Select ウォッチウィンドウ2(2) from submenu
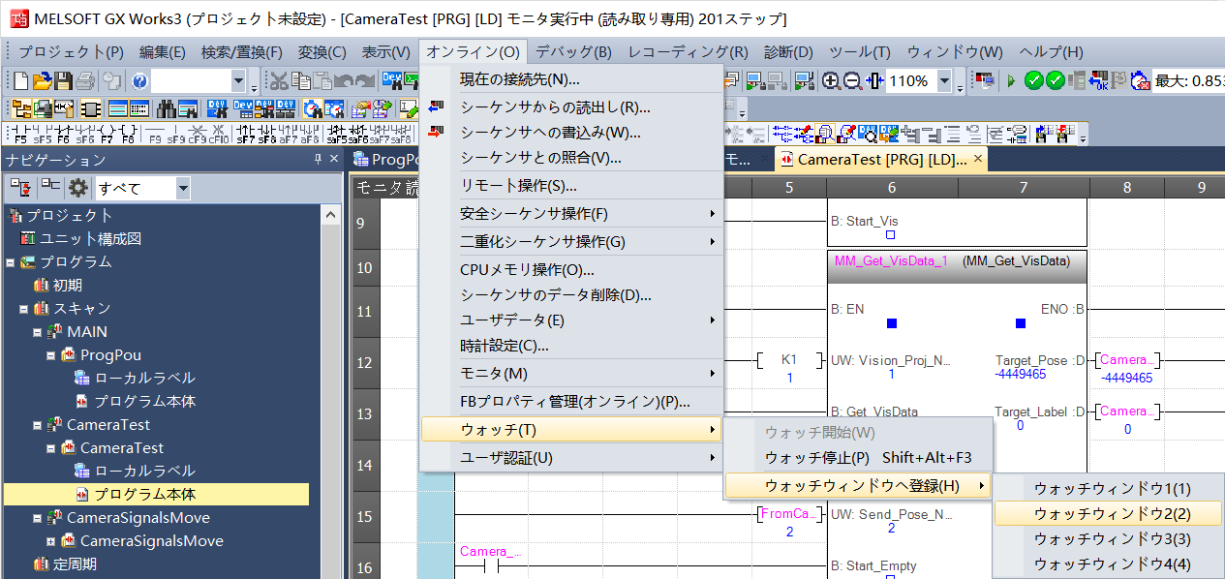1225x579 pixels. click(x=1112, y=514)
